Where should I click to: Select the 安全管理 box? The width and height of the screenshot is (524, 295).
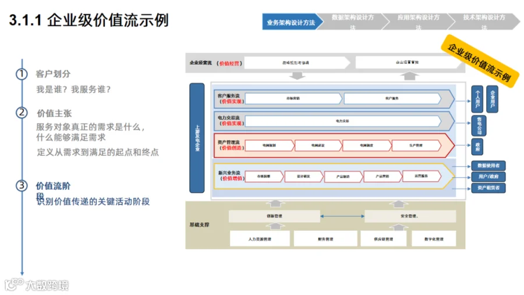point(410,216)
